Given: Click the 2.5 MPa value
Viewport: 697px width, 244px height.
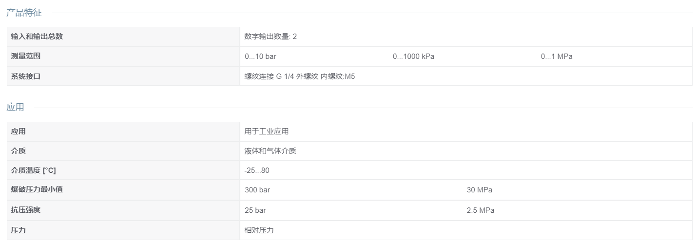Looking at the screenshot, I should [481, 210].
